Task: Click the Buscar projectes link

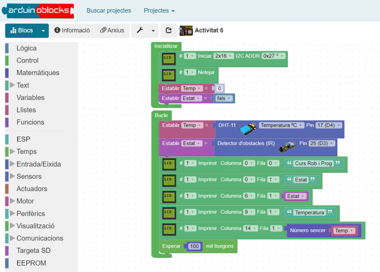Action: tap(109, 11)
